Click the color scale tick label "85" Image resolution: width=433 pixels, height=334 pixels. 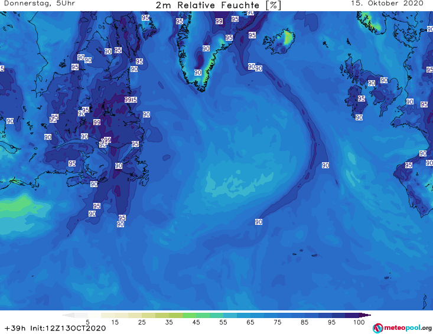coord(305,322)
